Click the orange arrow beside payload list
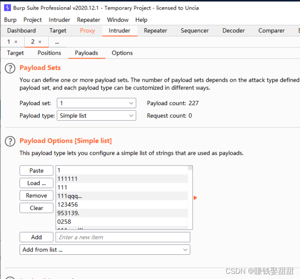 [195, 198]
